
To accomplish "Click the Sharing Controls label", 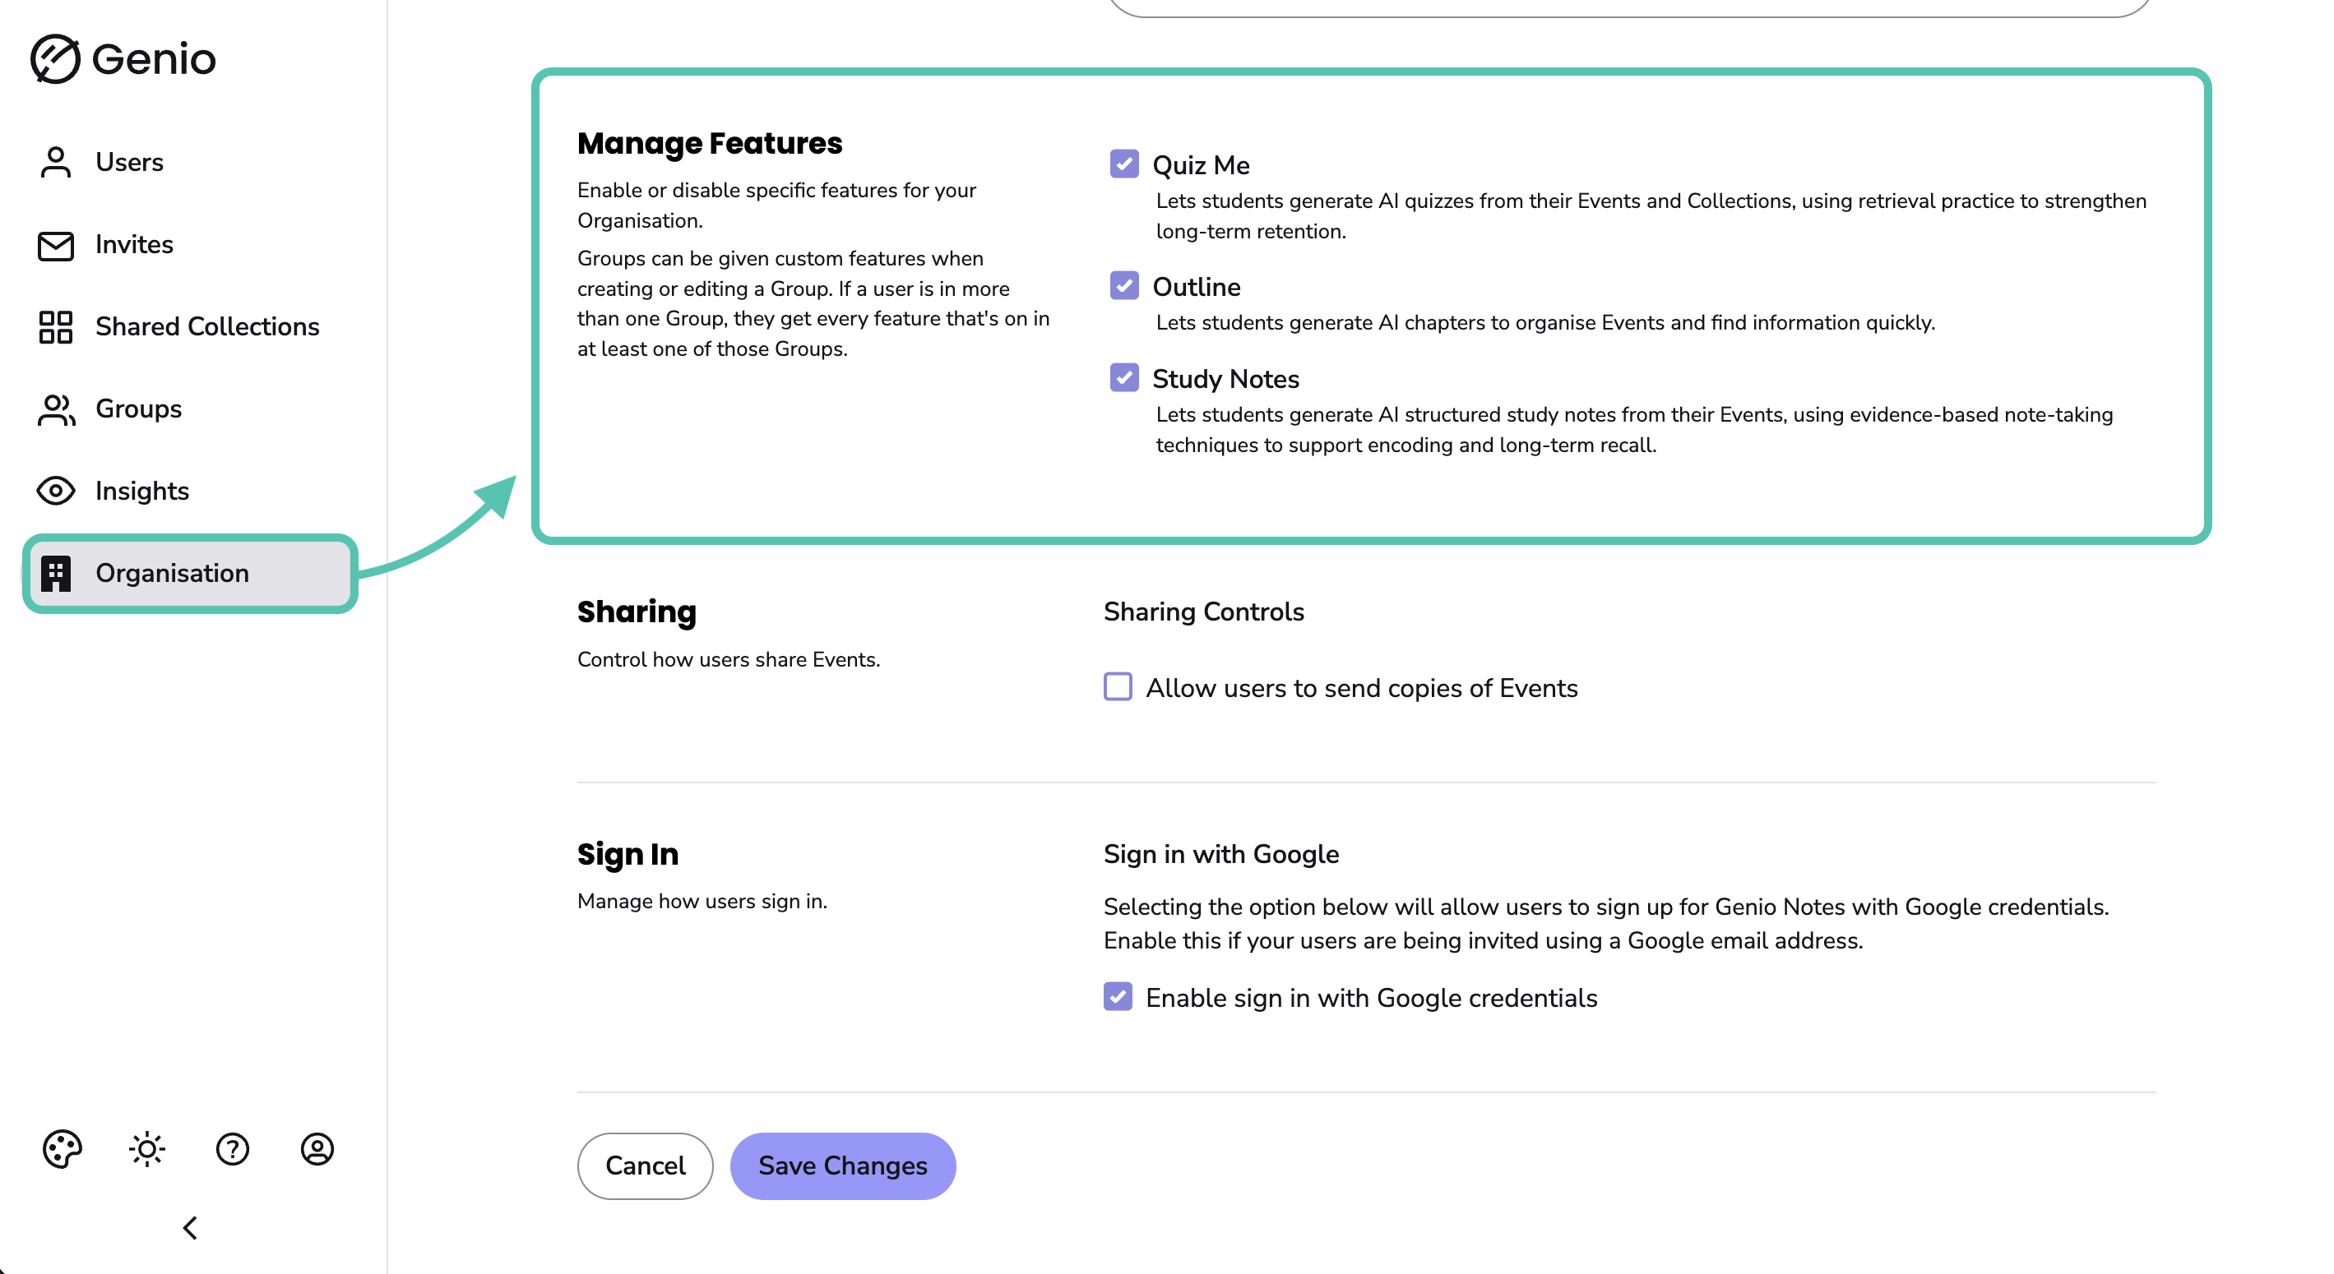I will point(1203,612).
